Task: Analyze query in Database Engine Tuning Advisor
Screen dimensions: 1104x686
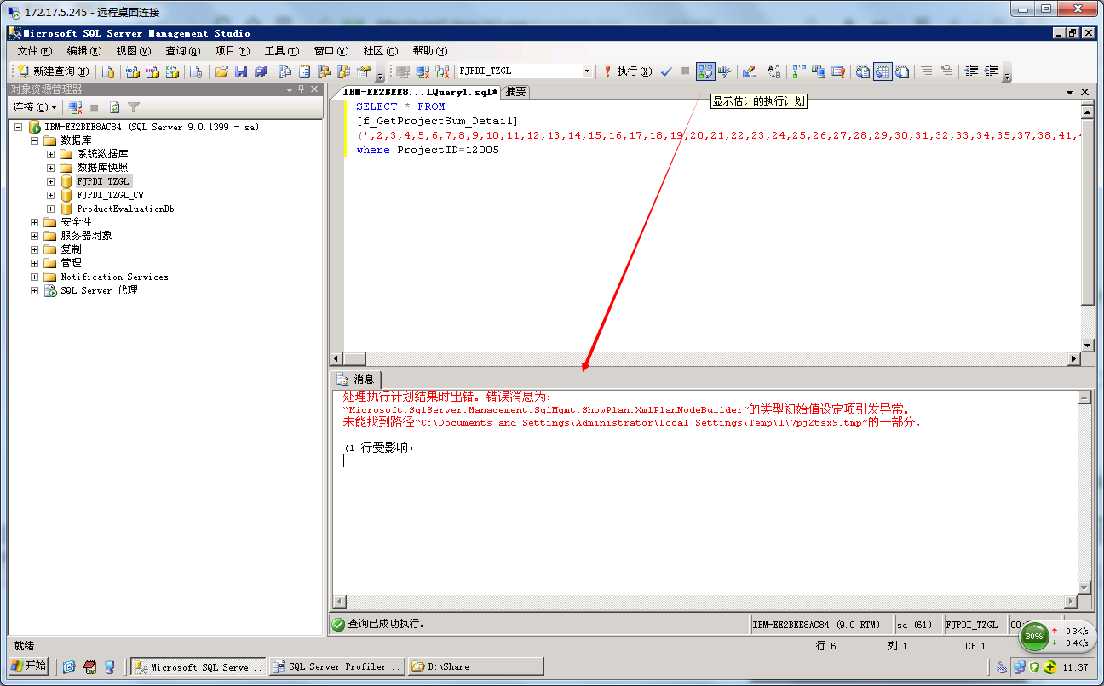Action: (x=725, y=71)
